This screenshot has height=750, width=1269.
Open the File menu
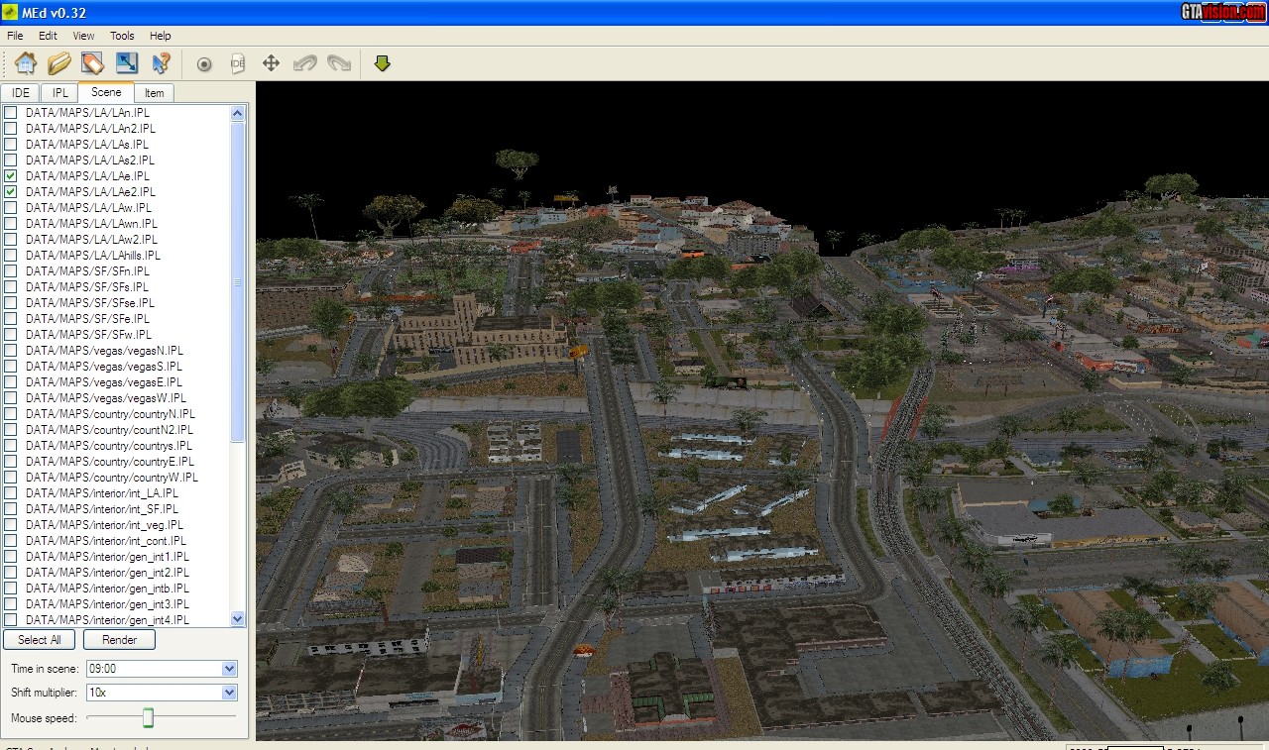coord(15,36)
